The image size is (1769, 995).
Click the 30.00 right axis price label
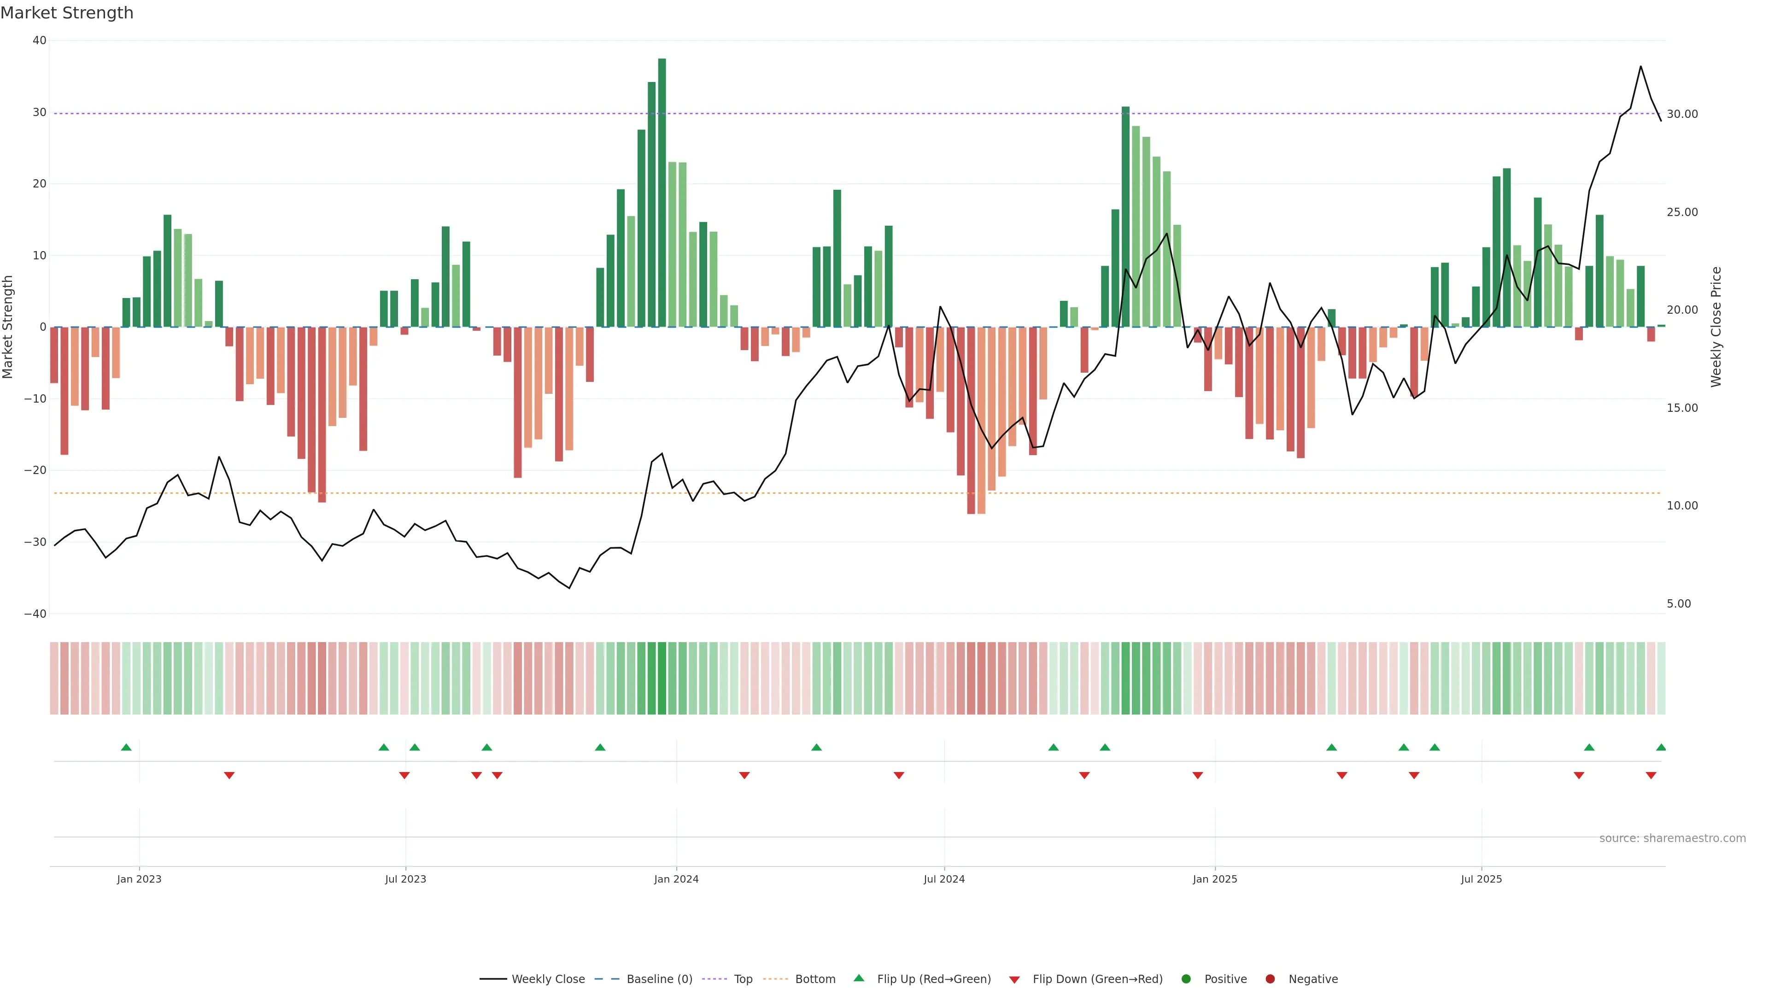(1682, 114)
